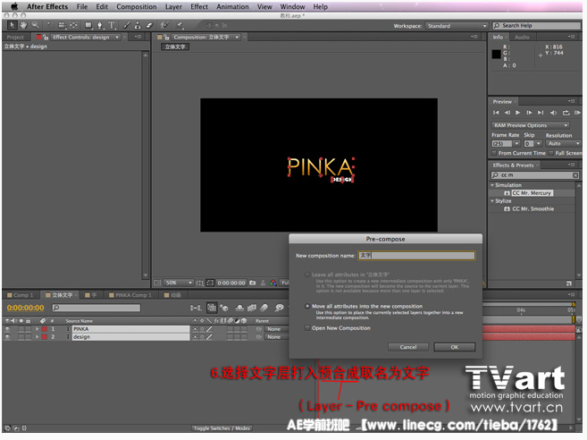
Task: Switch to the Project panel tab
Action: (15, 37)
